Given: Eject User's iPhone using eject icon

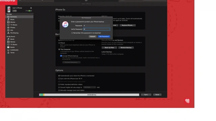Looking at the screenshot, I should tap(31, 8).
